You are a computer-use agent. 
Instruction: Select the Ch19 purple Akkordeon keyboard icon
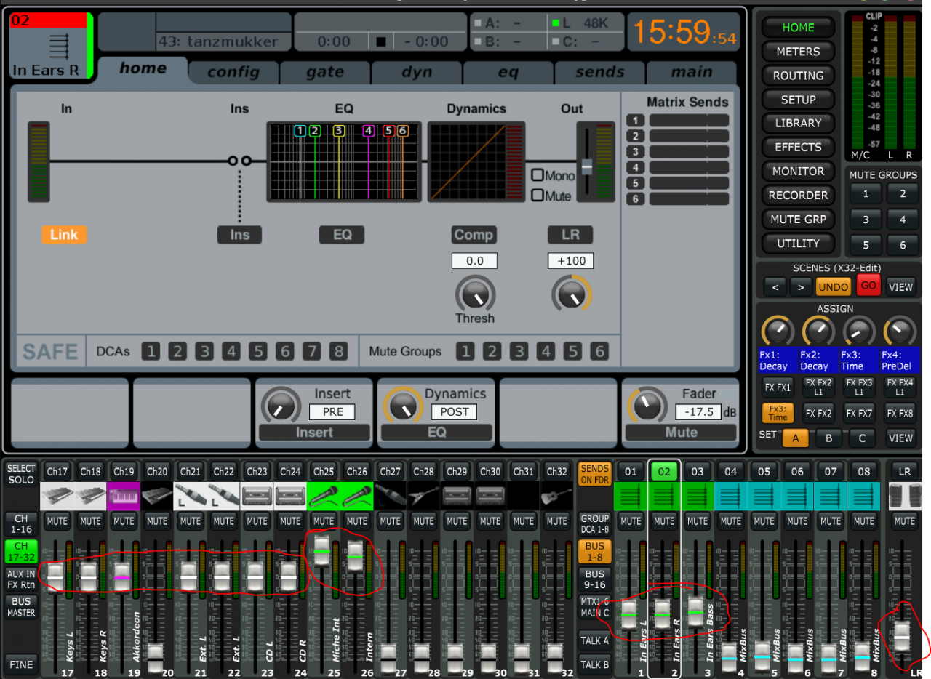[124, 496]
